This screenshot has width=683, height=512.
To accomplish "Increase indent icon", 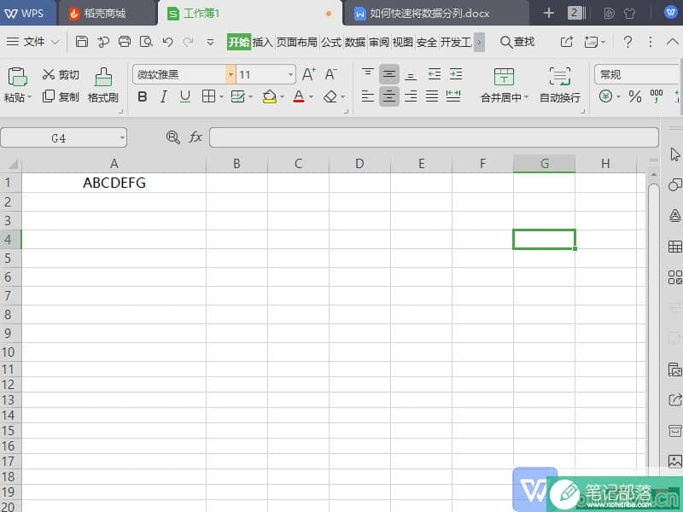I will [x=456, y=74].
